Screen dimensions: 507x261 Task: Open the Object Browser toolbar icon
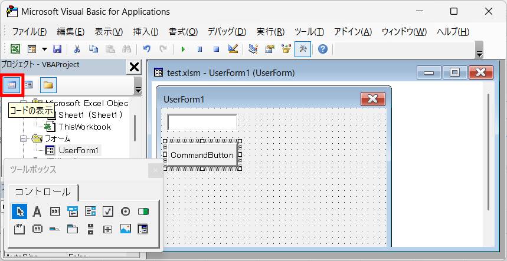(286, 49)
